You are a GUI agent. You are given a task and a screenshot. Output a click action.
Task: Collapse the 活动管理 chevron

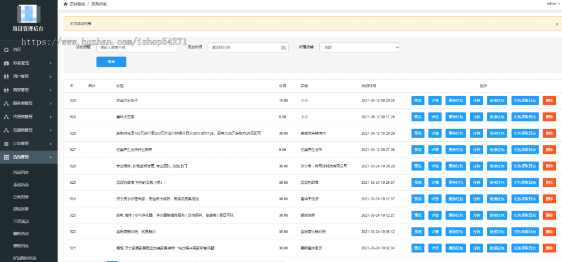[x=50, y=157]
